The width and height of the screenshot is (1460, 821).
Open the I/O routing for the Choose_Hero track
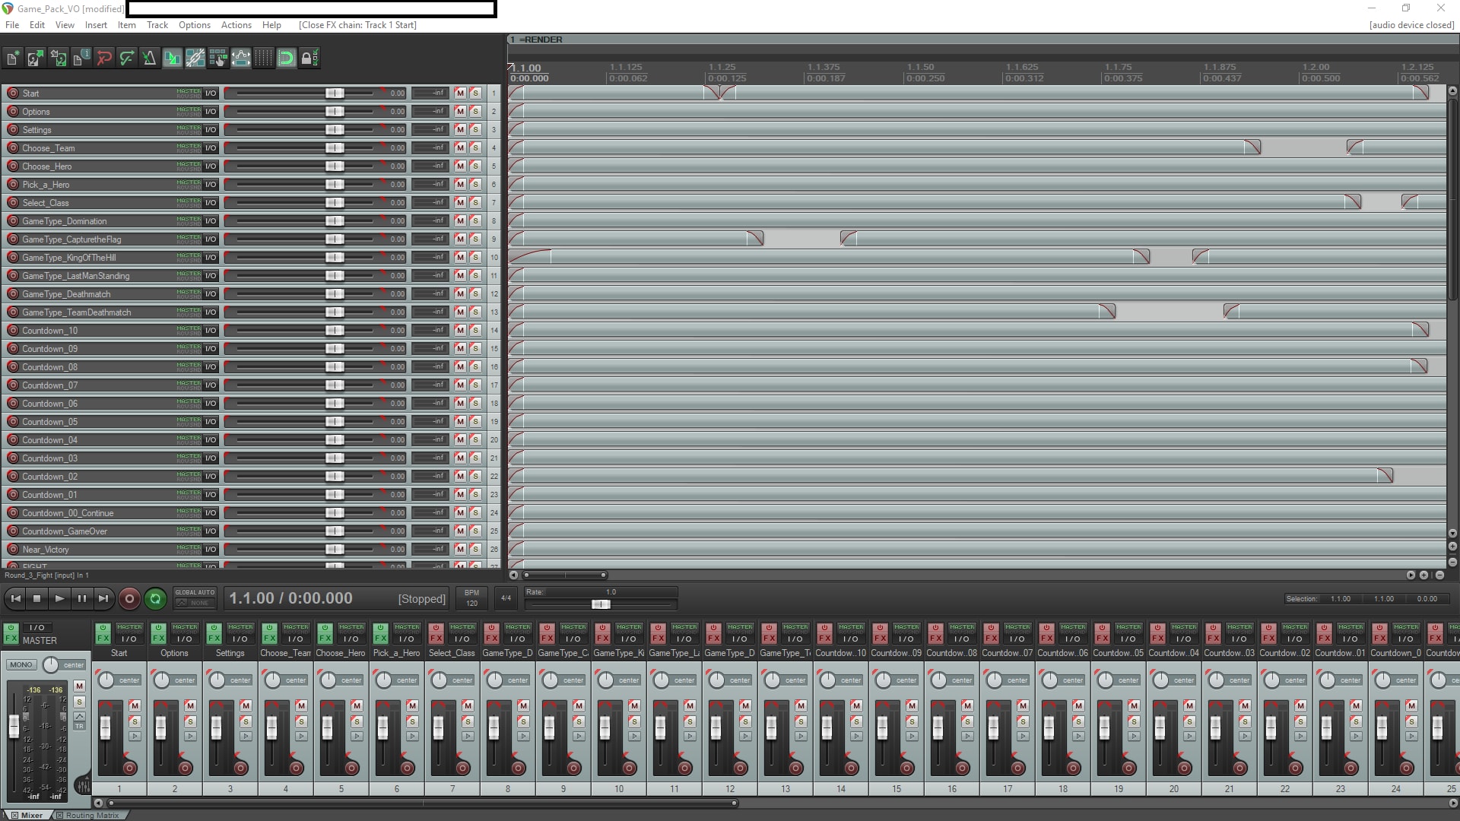point(211,166)
